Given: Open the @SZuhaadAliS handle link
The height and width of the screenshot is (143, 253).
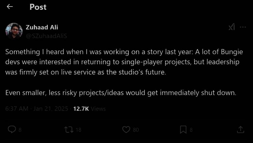Looking at the screenshot, I should pyautogui.click(x=46, y=36).
